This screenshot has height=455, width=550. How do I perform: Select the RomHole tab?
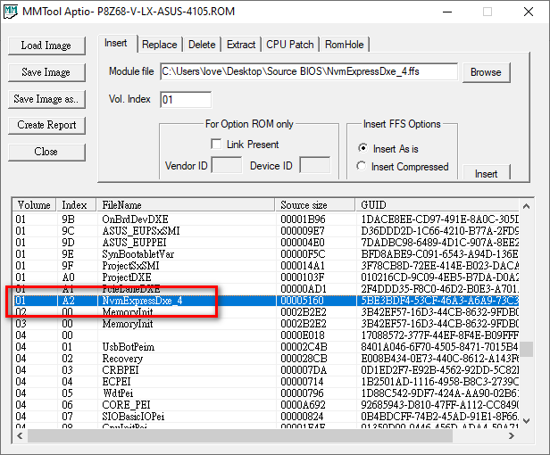click(x=345, y=45)
